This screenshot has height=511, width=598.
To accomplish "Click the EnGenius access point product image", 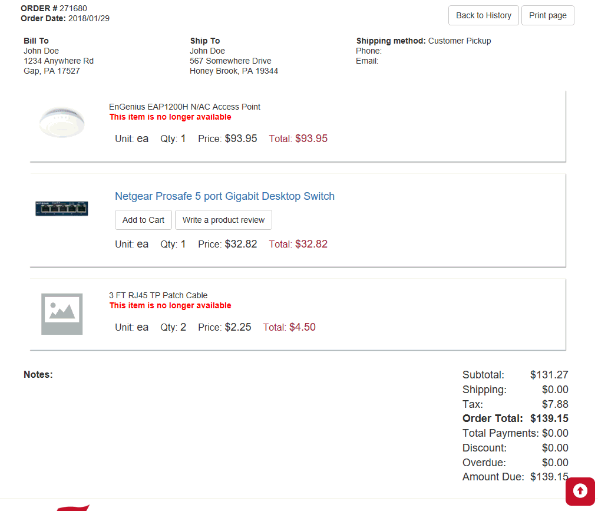I will pyautogui.click(x=62, y=123).
